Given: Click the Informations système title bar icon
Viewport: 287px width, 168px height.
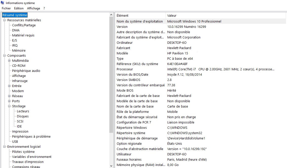Looking at the screenshot, I should (x=3, y=3).
